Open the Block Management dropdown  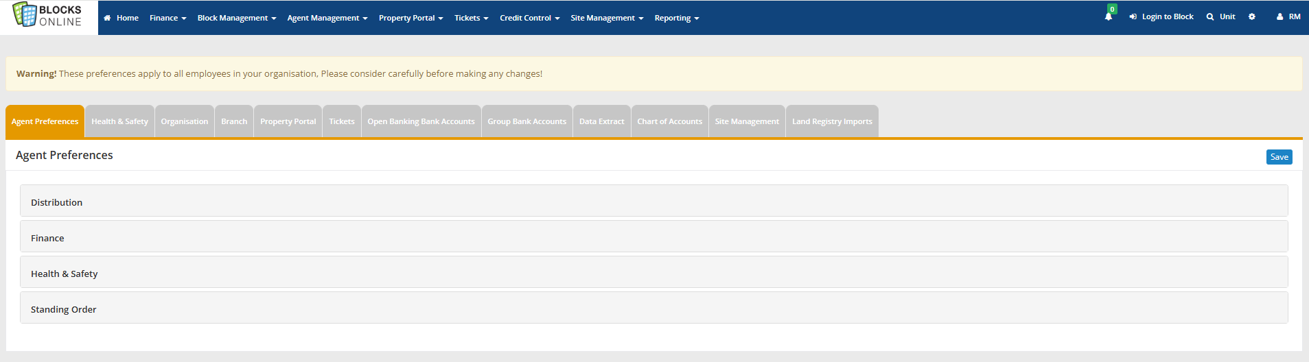pos(236,18)
